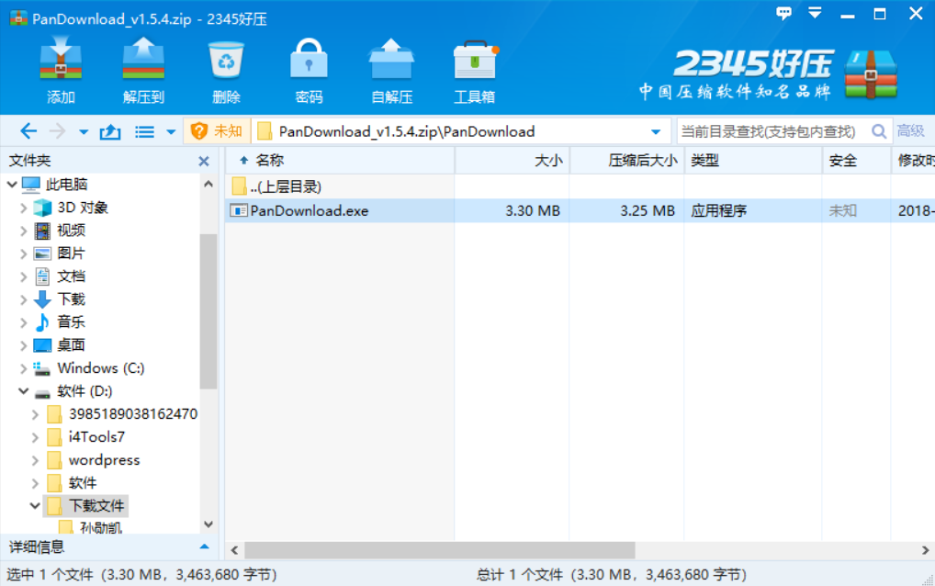Sort by 压缩后大小 column header
The height and width of the screenshot is (586, 935).
(626, 161)
